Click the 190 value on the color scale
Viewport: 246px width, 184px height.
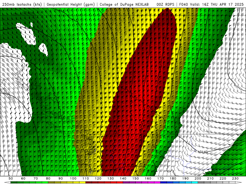(186, 178)
